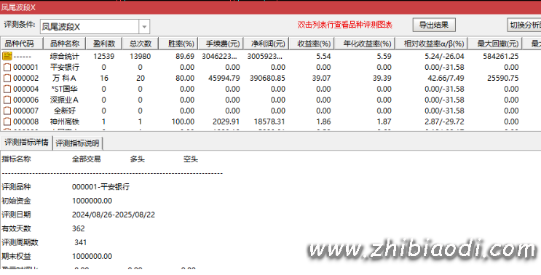Click relative return value 42.66/7.49
The image size is (541, 275).
446,79
